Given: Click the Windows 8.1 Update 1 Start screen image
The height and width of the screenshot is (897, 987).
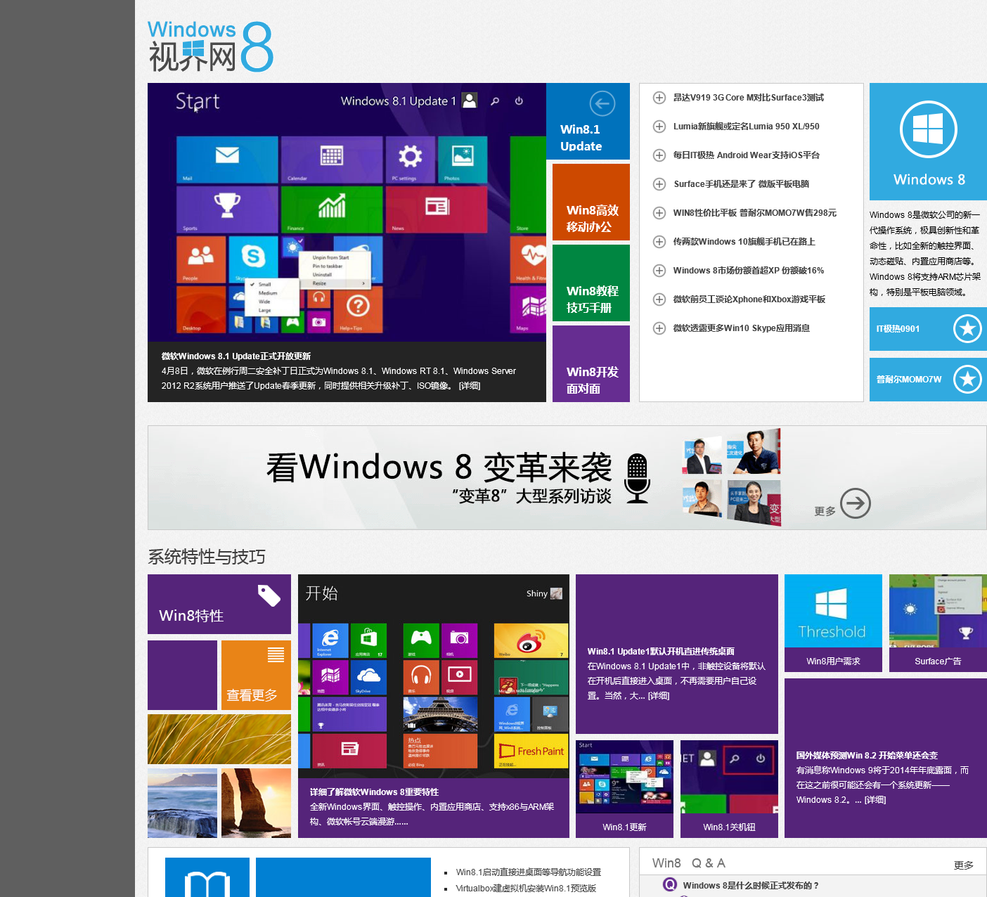Looking at the screenshot, I should pyautogui.click(x=347, y=212).
